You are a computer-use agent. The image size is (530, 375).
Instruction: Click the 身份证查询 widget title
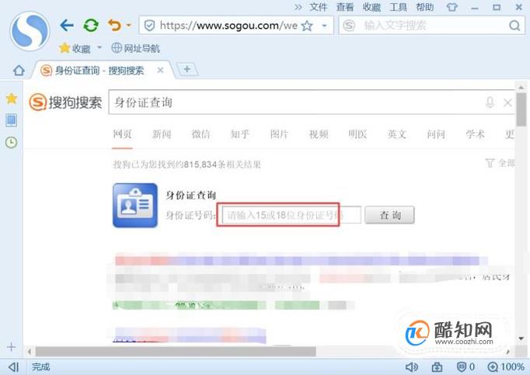tap(191, 196)
